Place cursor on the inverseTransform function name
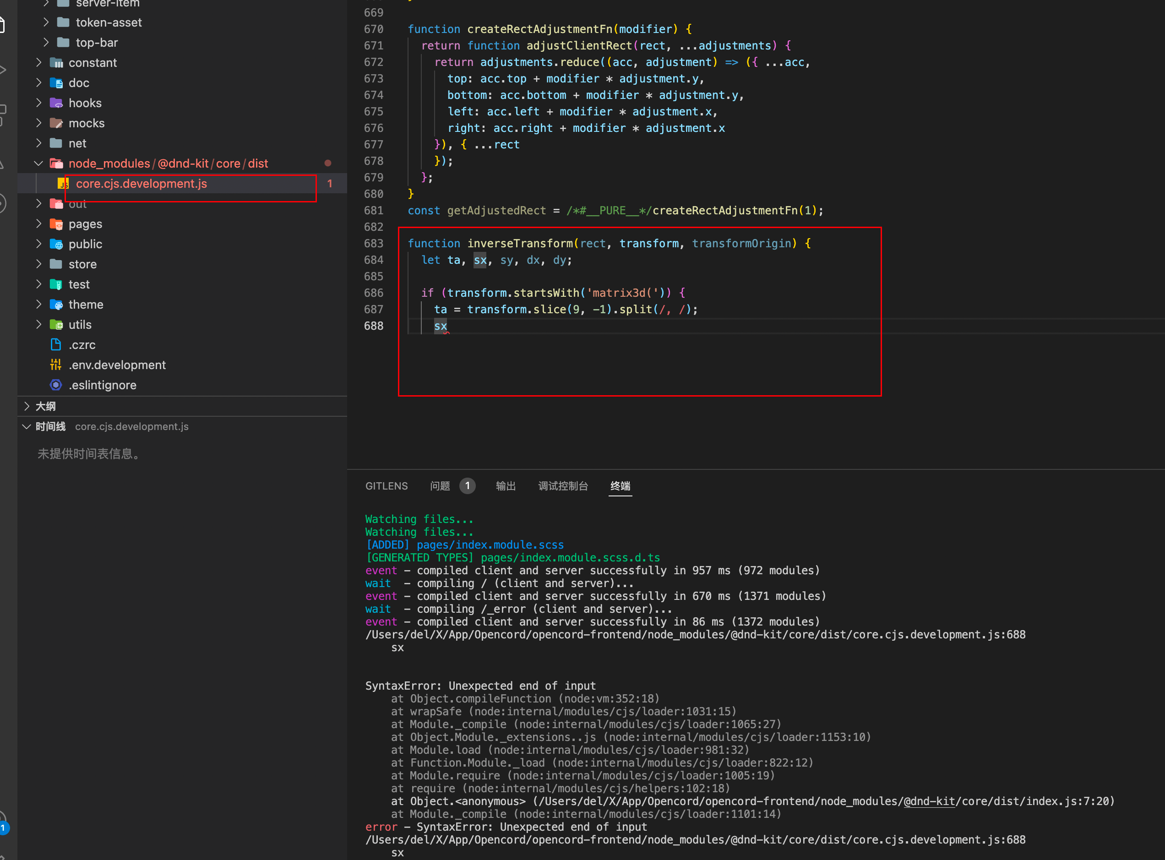This screenshot has width=1165, height=860. click(x=520, y=244)
